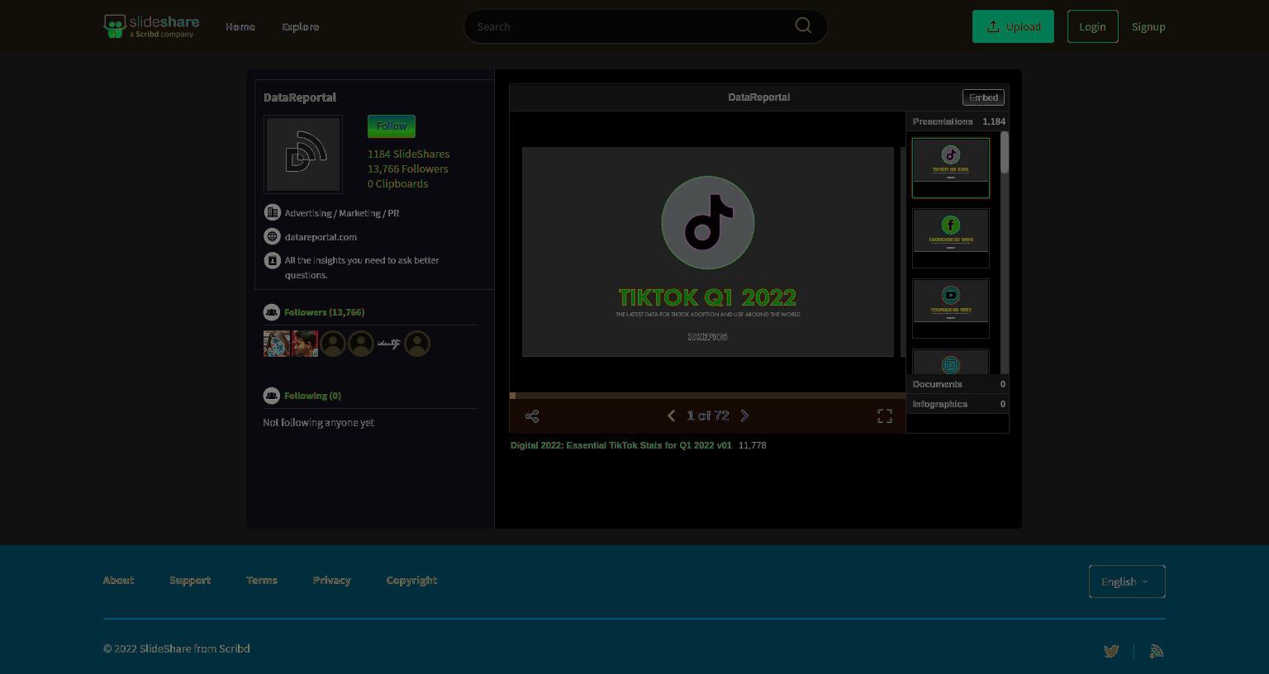Select the Instagram presentation thumbnail
Viewport: 1269px width, 674px height.
[x=951, y=362]
